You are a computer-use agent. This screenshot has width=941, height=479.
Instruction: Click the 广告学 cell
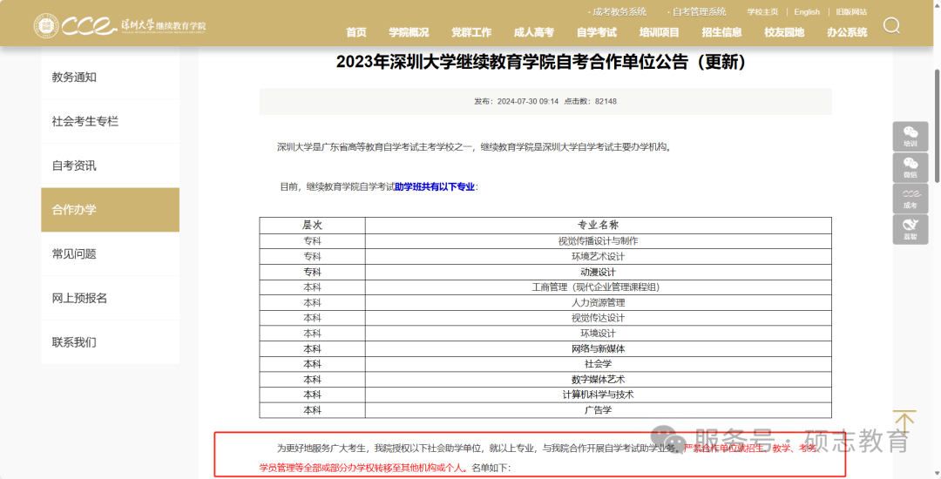pos(599,410)
